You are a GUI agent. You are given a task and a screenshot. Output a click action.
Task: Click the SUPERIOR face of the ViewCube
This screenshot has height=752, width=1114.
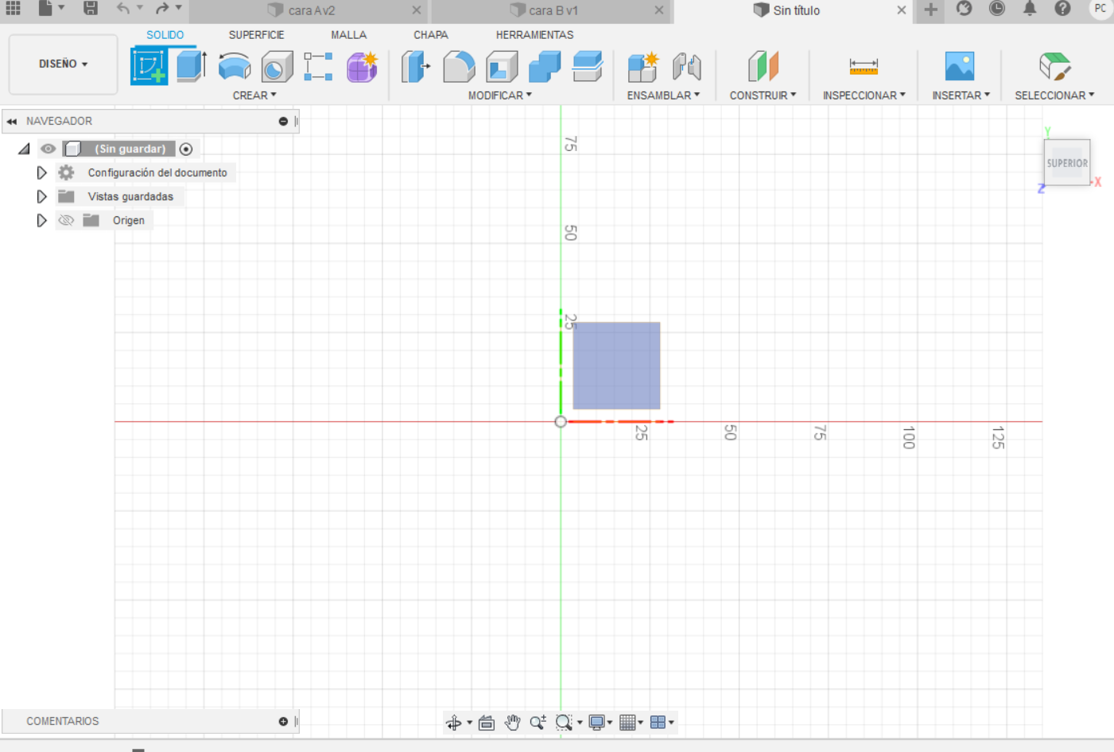[x=1066, y=163]
